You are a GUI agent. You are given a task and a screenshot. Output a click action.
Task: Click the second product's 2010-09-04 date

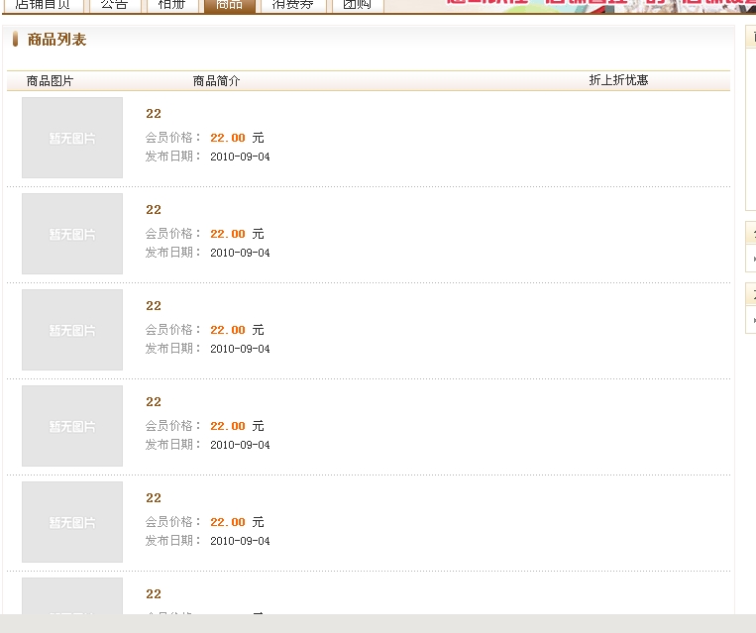tap(240, 253)
